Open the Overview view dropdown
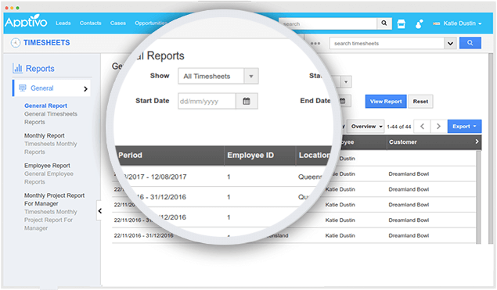 click(x=366, y=127)
